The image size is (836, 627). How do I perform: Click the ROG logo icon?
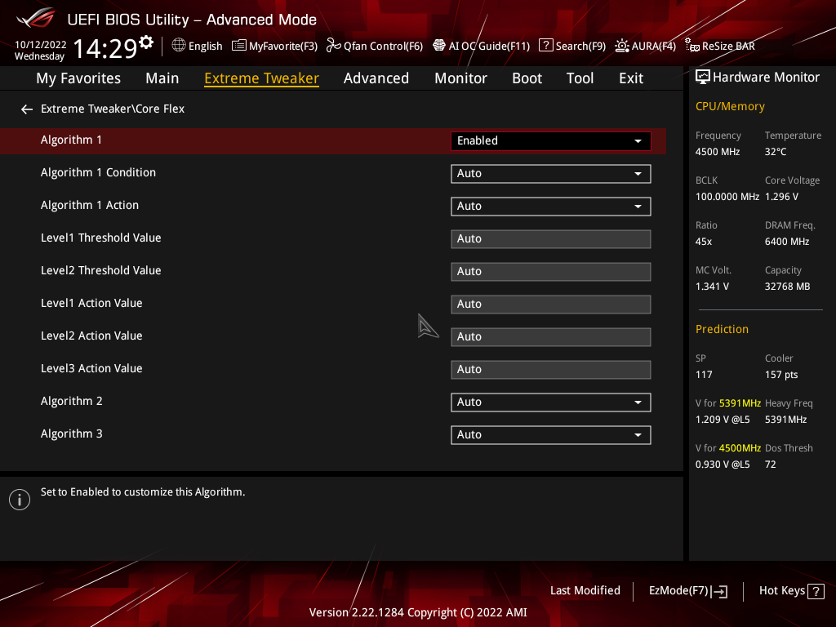pyautogui.click(x=36, y=18)
